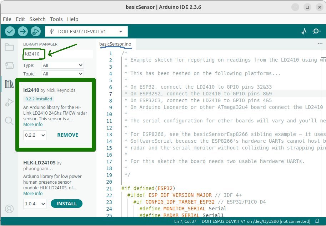Select the basicSensor.ino tab
326x226 pixels.
click(x=115, y=44)
